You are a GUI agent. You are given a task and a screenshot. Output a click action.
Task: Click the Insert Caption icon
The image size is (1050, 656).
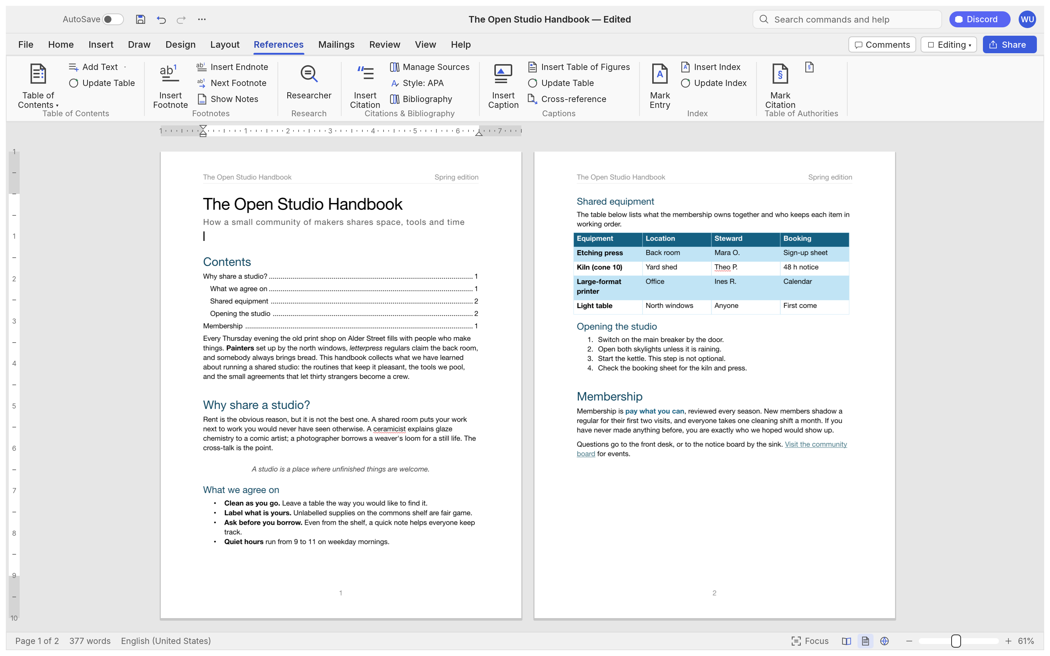503,74
